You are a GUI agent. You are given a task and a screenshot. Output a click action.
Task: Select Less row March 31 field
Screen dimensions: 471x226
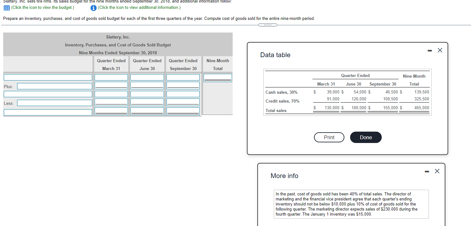click(111, 102)
